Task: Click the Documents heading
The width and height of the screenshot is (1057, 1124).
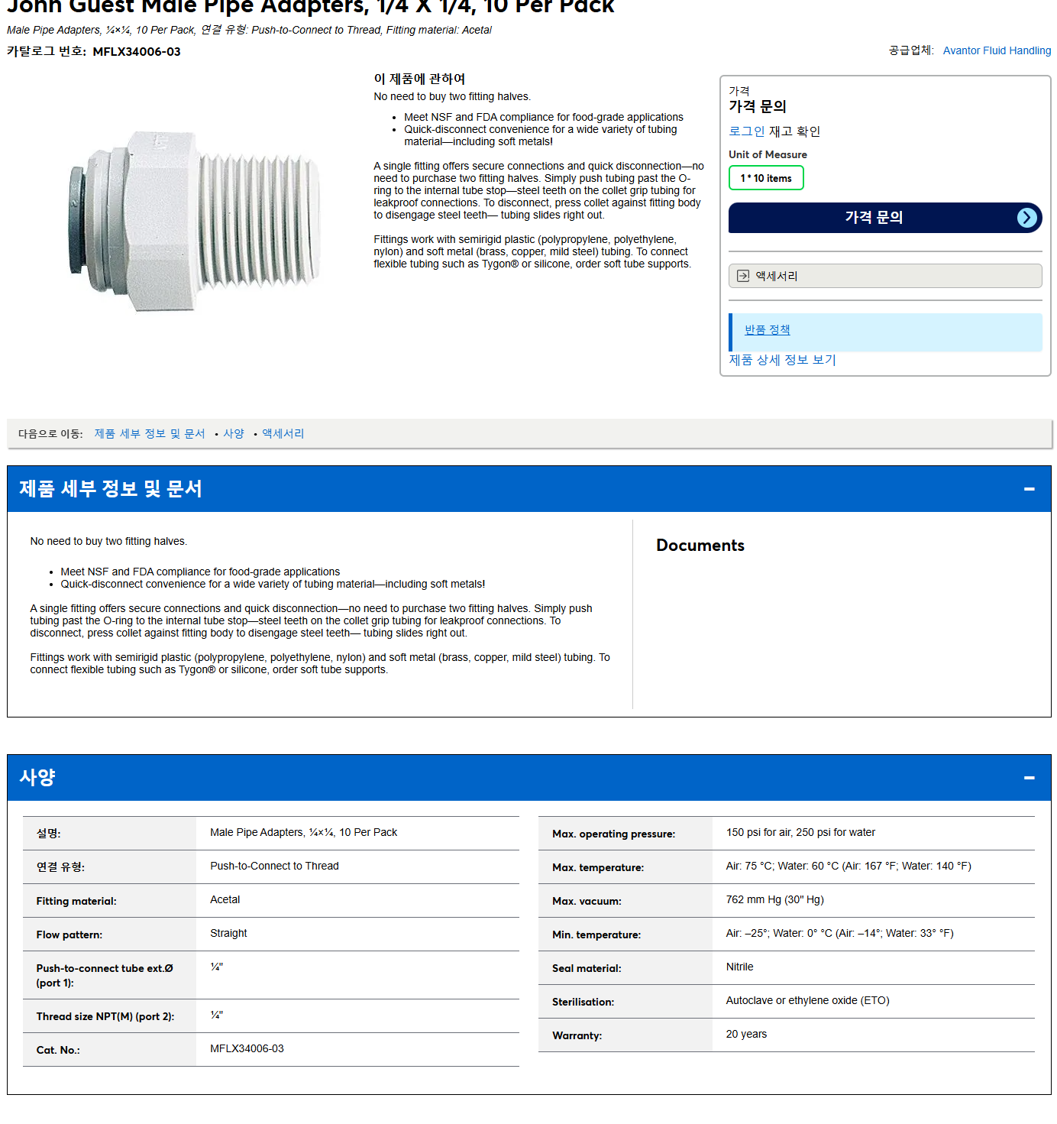Action: (700, 546)
